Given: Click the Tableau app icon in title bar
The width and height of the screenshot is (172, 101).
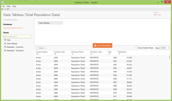Looking at the screenshot, I should tap(2, 2).
